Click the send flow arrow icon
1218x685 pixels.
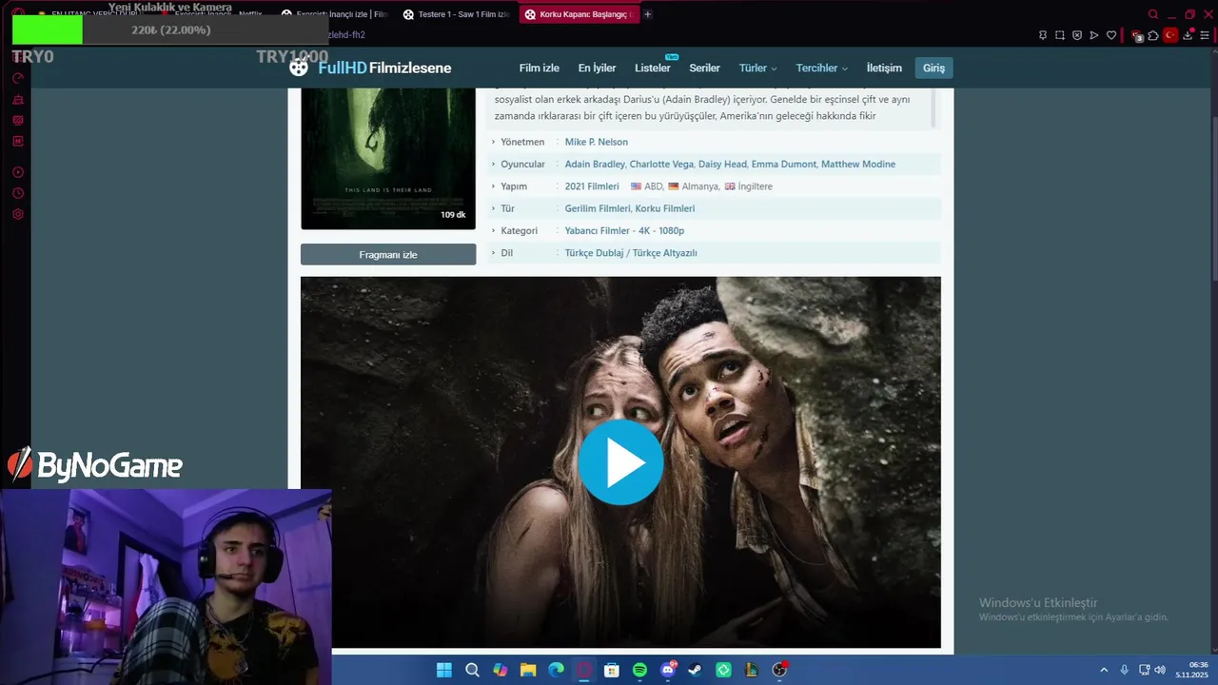coord(1094,35)
